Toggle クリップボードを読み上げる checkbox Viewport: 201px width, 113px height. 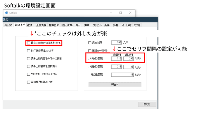point(28,74)
